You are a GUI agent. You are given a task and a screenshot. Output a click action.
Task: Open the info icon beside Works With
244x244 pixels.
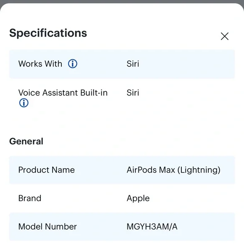coord(72,64)
